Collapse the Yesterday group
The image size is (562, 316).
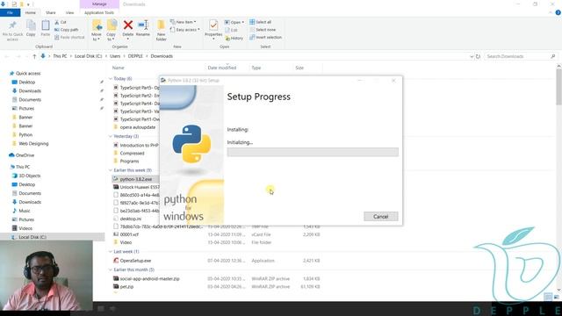(x=111, y=137)
